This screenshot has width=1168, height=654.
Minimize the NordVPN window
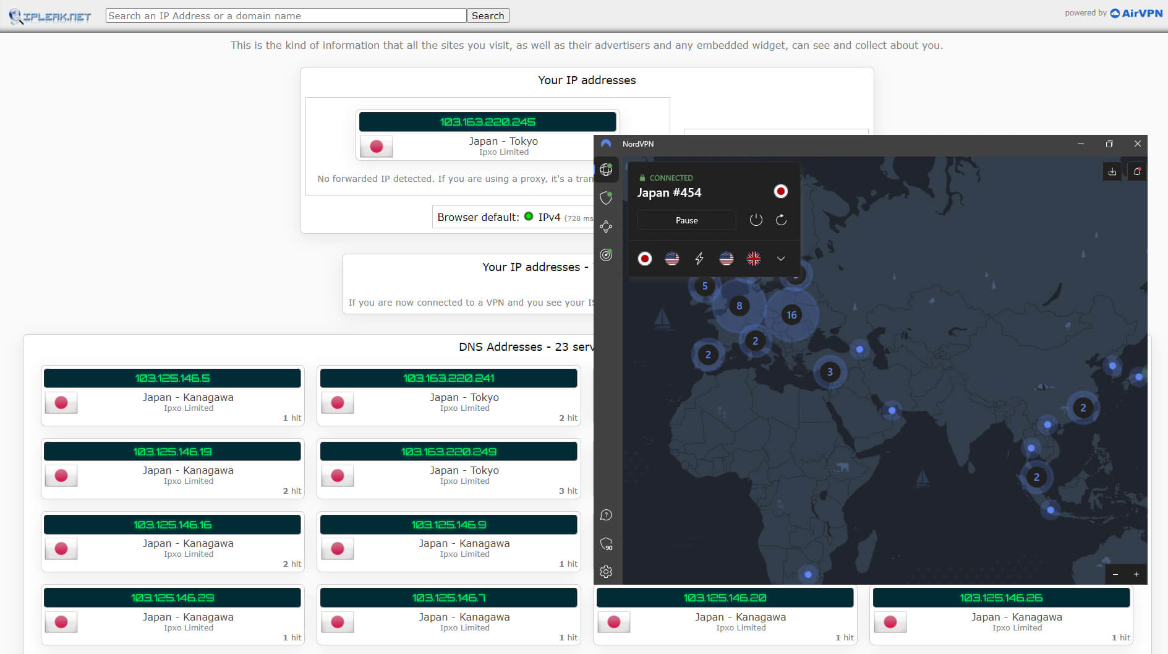[x=1081, y=144]
